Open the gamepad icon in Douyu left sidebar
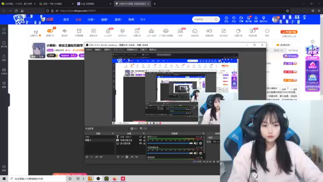Viewport: 323px width, 182px height. [4, 70]
